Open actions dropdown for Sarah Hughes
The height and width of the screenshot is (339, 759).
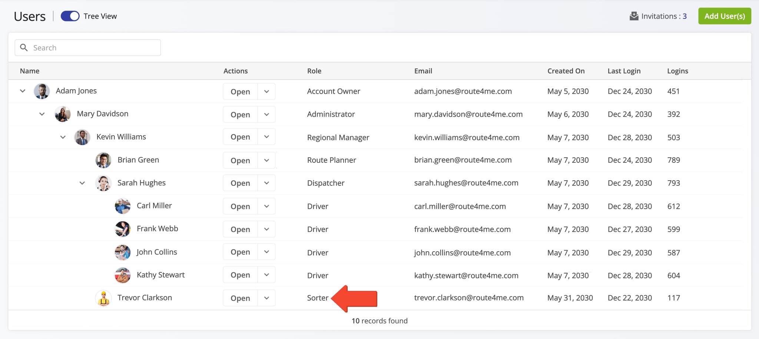point(266,183)
